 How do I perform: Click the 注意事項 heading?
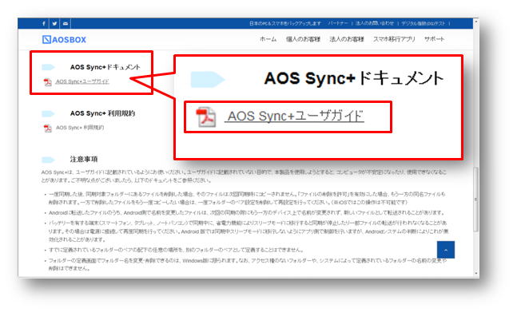pyautogui.click(x=84, y=159)
